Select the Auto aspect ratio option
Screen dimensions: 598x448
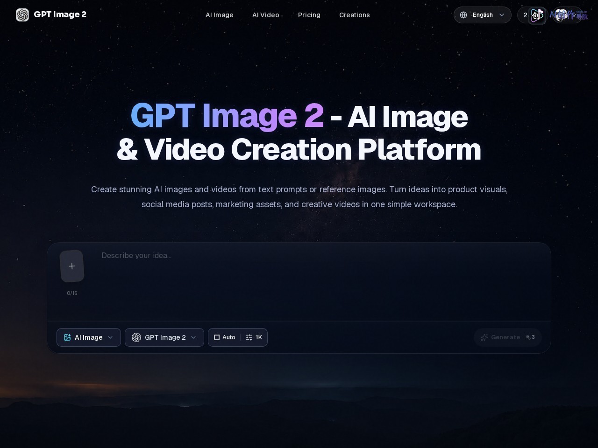[x=224, y=337]
